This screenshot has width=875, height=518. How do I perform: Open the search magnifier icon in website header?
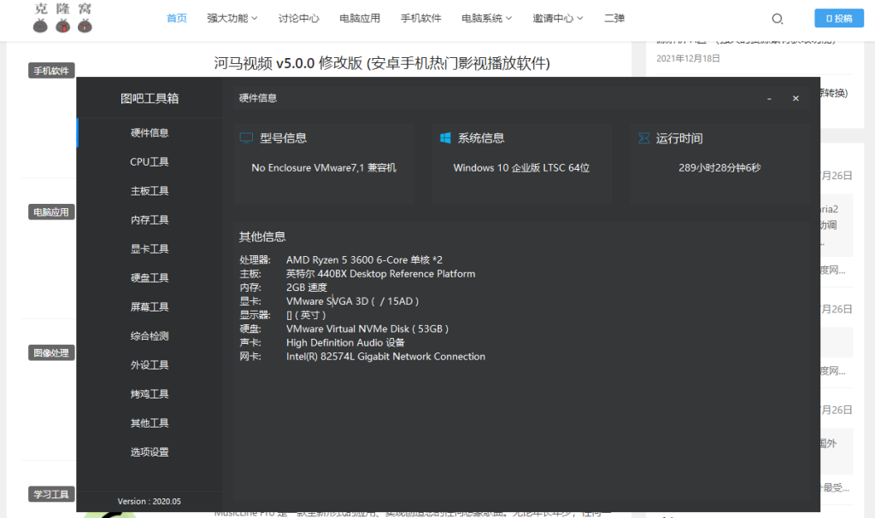[777, 19]
